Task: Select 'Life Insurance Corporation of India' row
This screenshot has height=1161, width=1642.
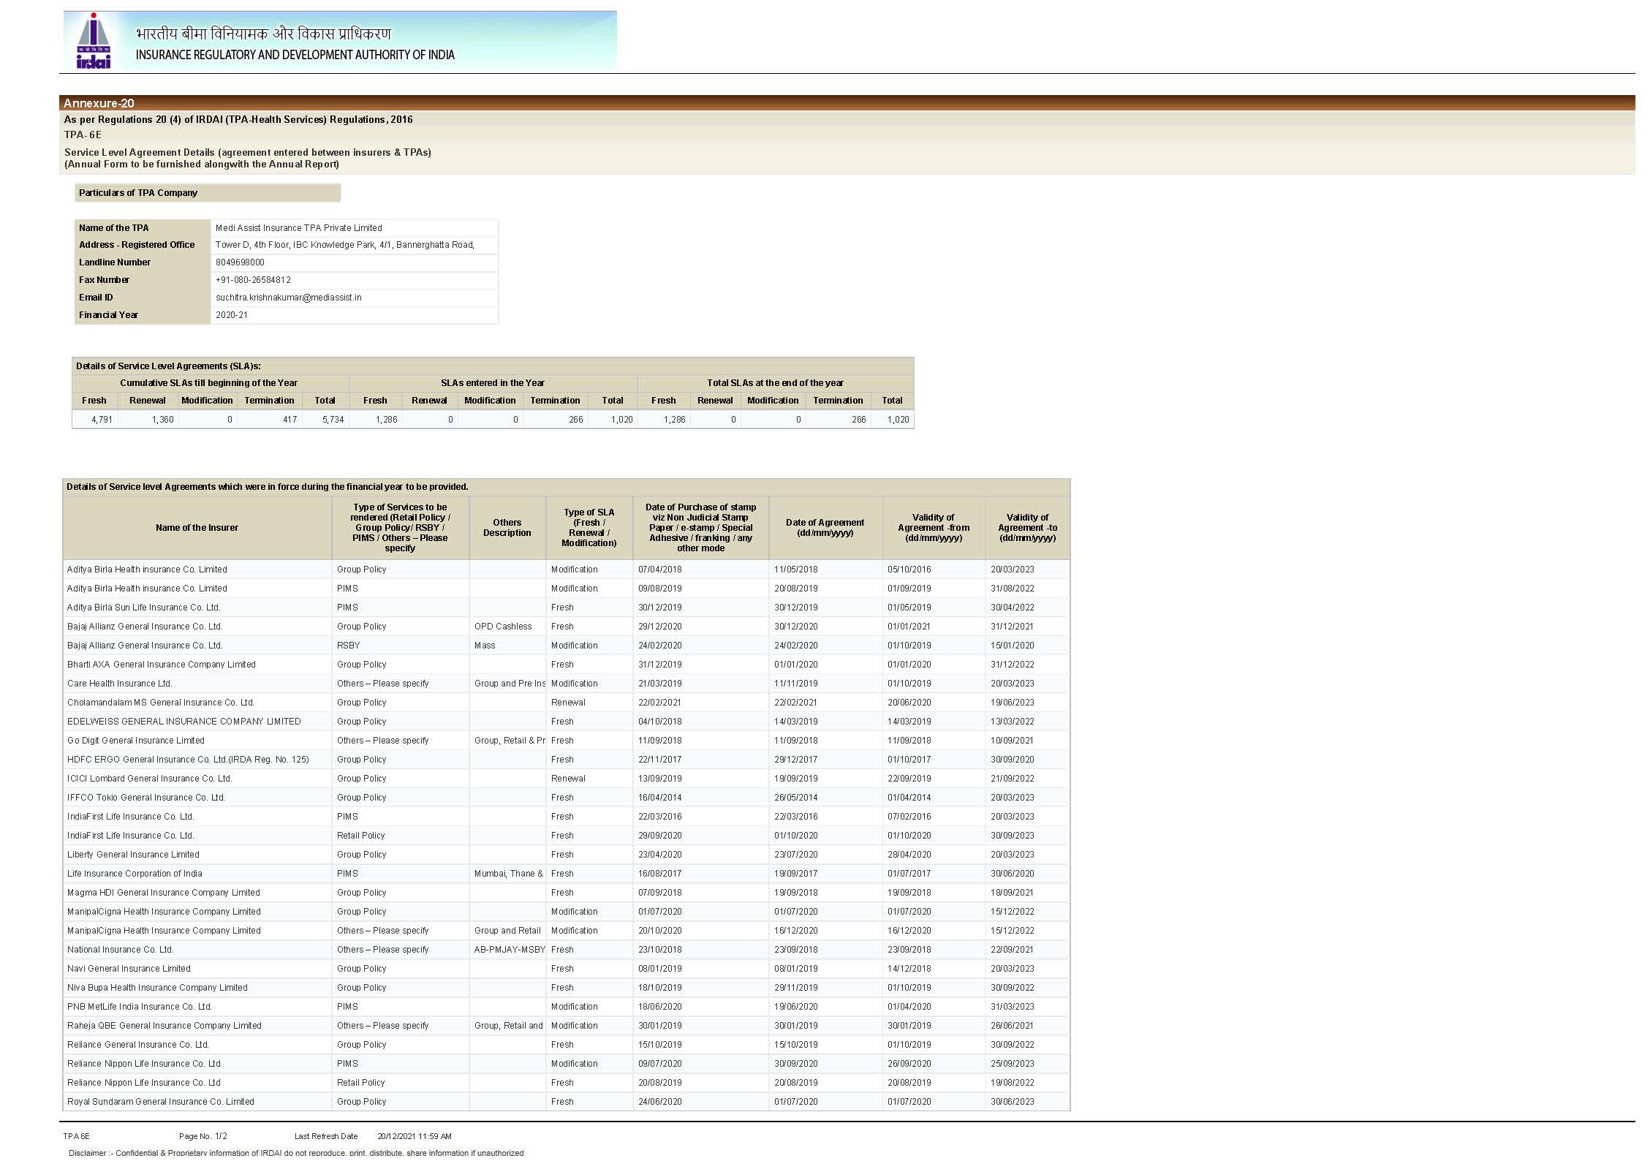Action: pos(566,874)
